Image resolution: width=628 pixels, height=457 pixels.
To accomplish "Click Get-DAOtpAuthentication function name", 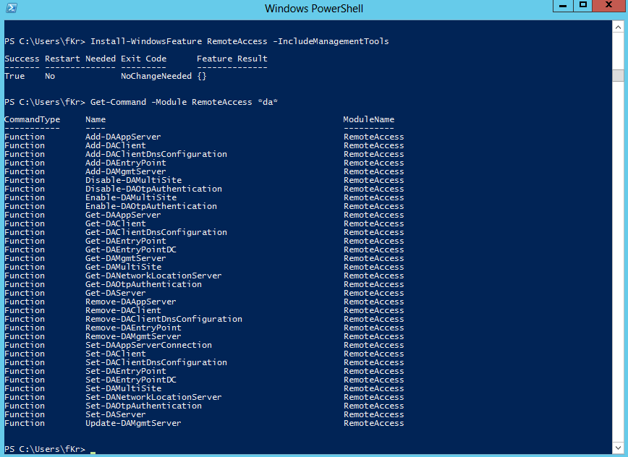I will pyautogui.click(x=143, y=284).
